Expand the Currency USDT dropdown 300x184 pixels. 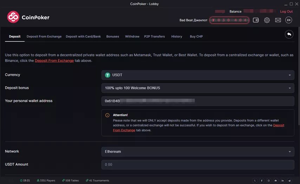pos(198,75)
